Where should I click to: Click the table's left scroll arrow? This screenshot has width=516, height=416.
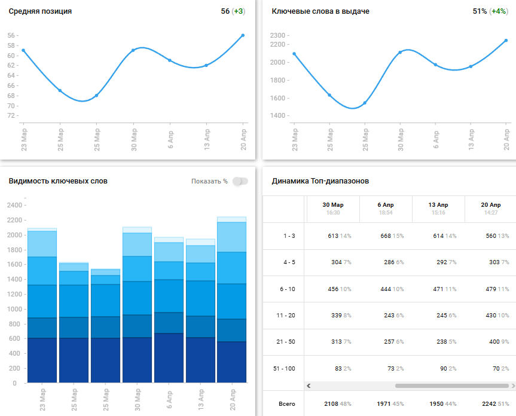point(309,386)
